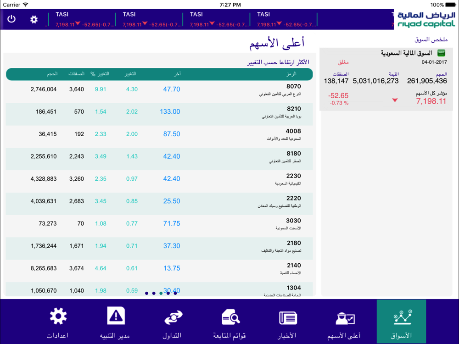This screenshot has width=459, height=344.
Task: Tap the page indicator dots
Action: click(x=161, y=293)
